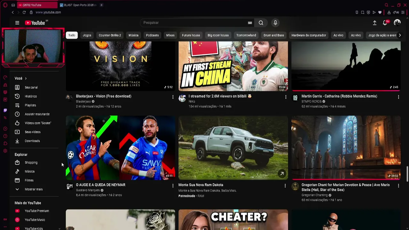Open the Ram Dakota truck ad thumbnail
This screenshot has height=230, width=409.
(233, 148)
